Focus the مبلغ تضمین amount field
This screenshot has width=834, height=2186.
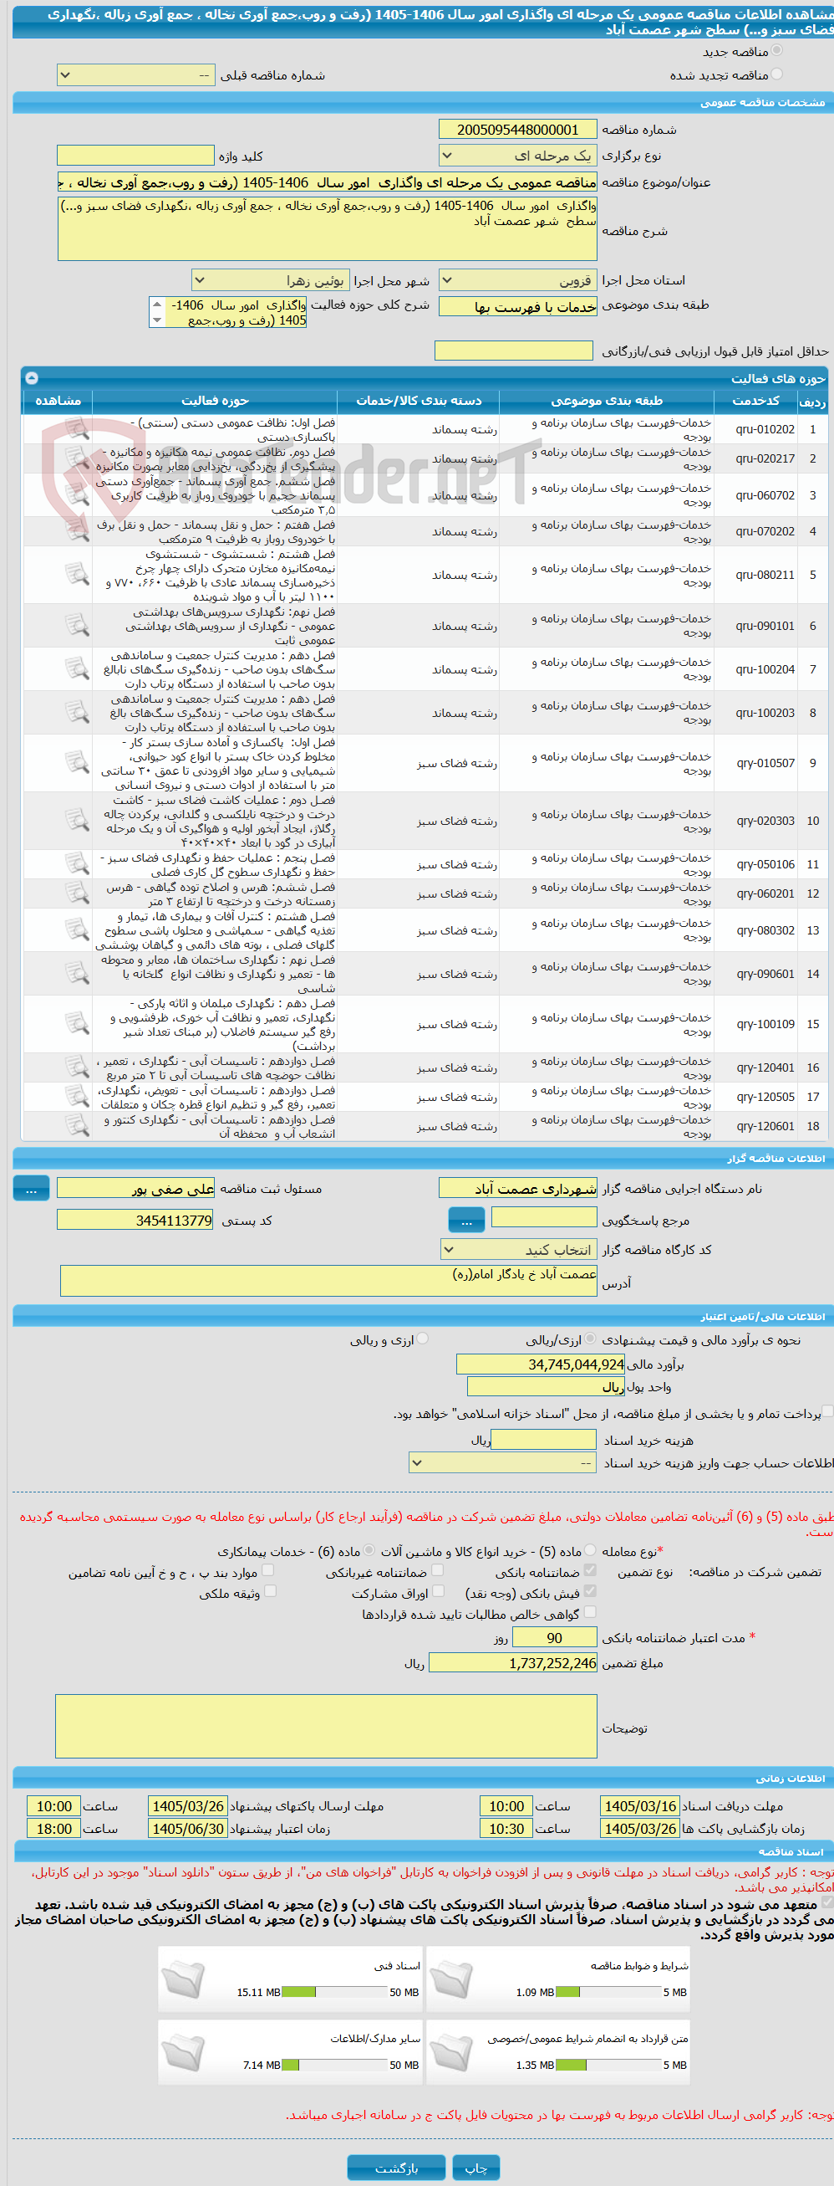click(x=513, y=1663)
